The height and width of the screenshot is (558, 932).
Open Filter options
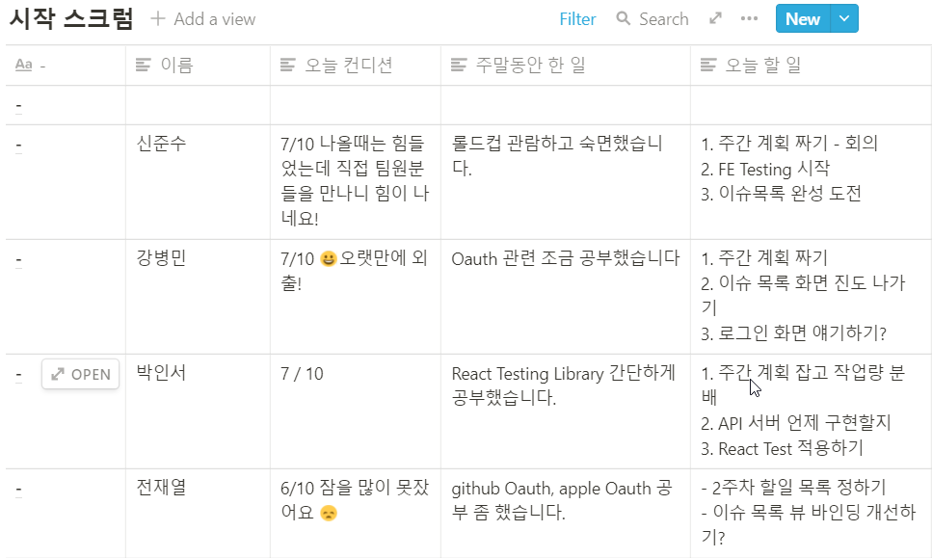point(577,19)
